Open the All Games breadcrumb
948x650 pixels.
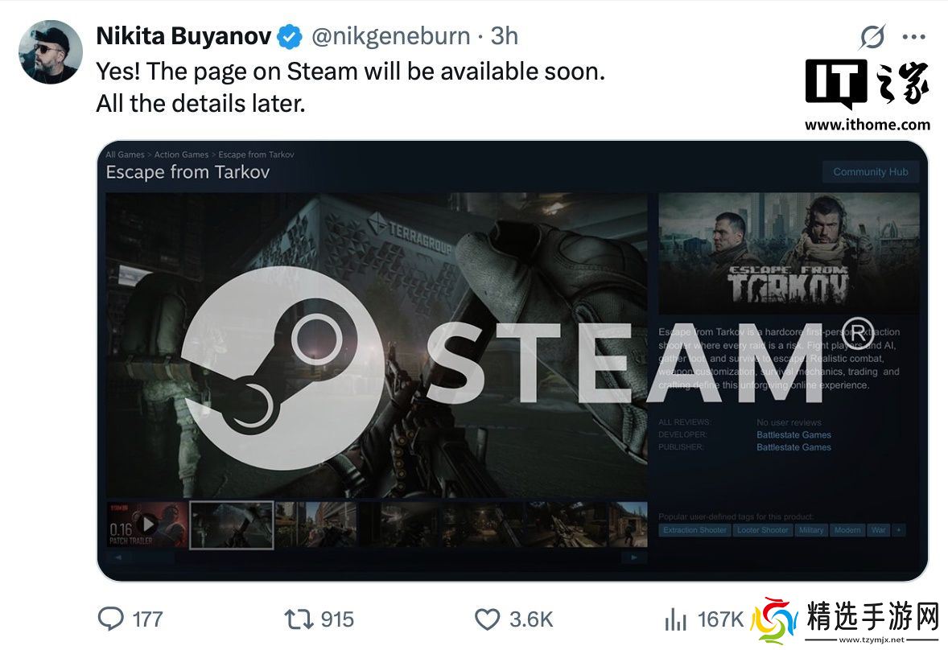click(126, 154)
